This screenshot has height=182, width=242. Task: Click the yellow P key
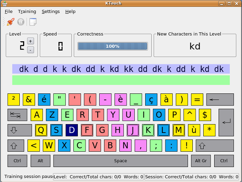pyautogui.click(x=174, y=115)
